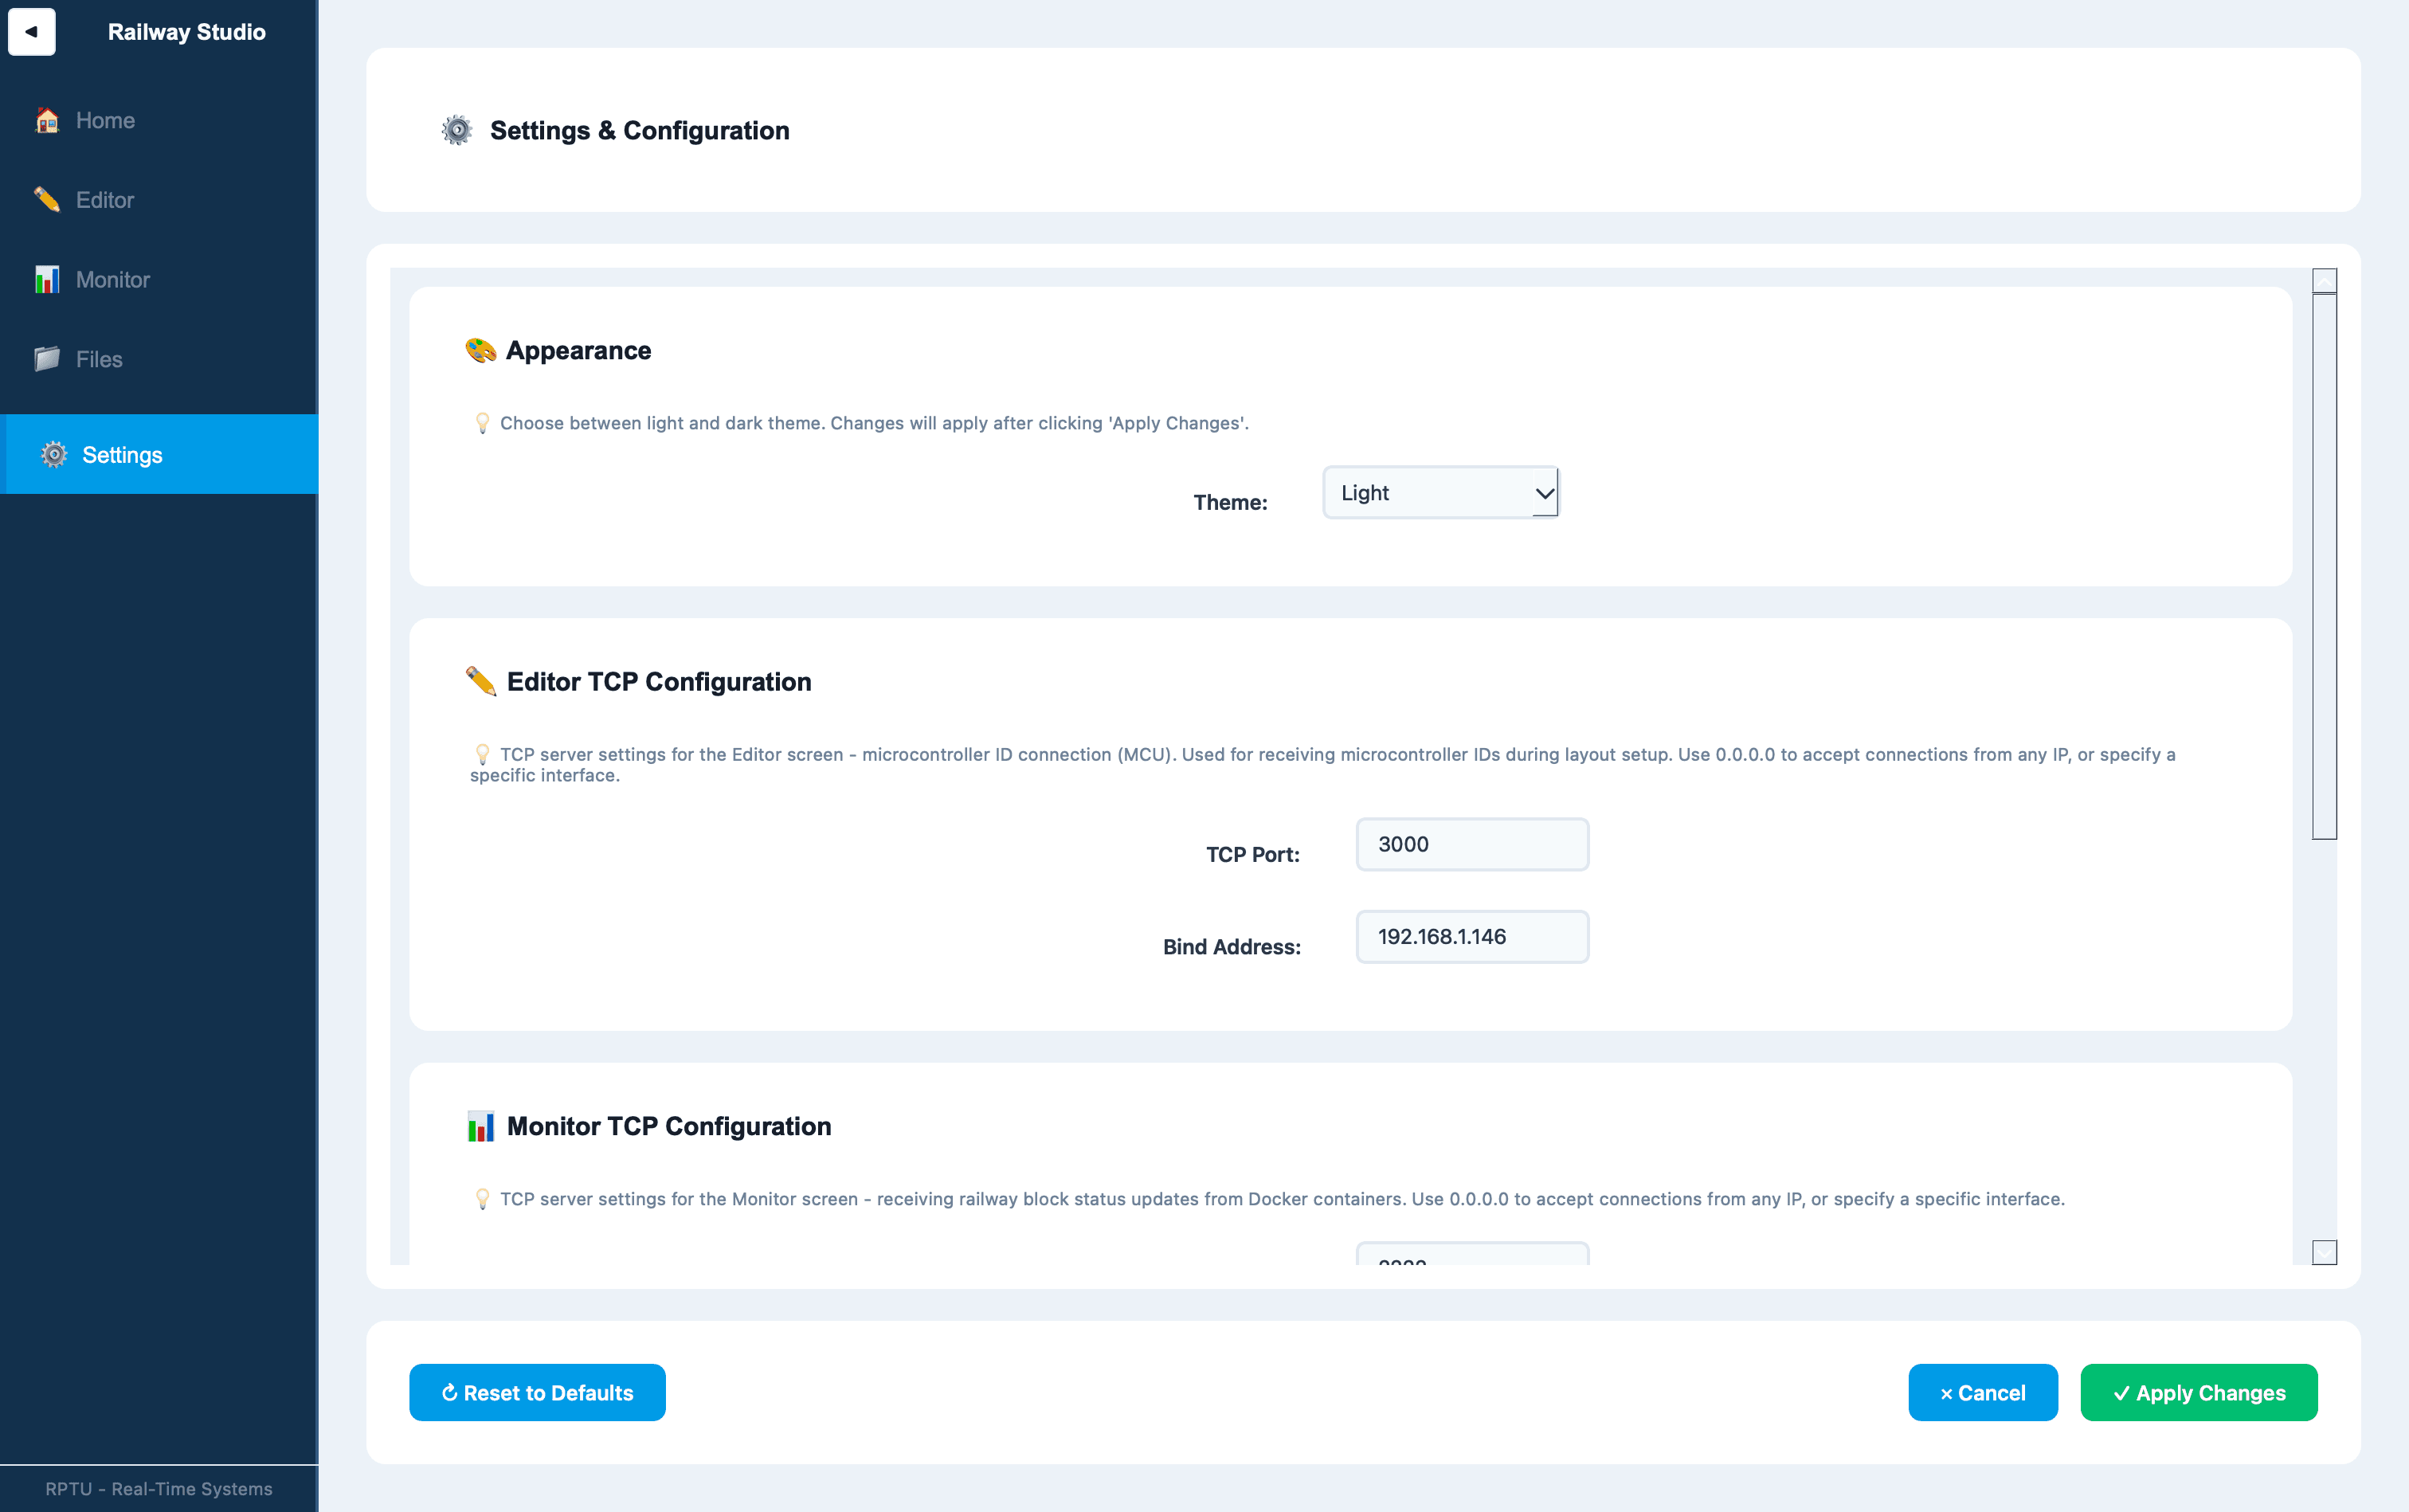Screen dimensions: 2409x1512
Task: Click chart icon beside Monitor TCP Configuration
Action: (481, 1126)
